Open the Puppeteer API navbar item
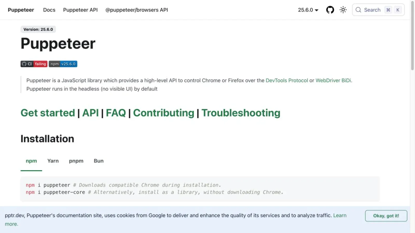Screen dimensions: 415x233 coord(80,10)
